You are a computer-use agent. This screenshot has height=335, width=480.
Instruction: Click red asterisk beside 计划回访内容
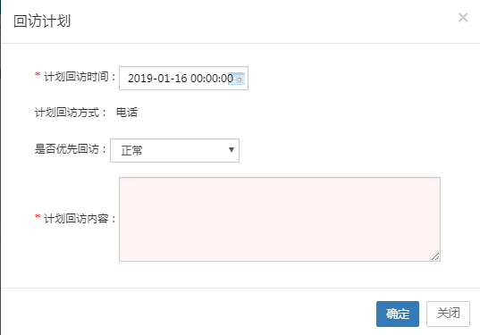pos(38,216)
